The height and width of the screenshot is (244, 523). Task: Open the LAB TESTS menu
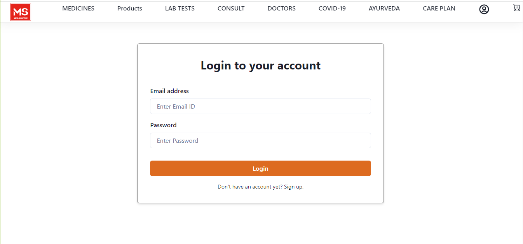tap(180, 8)
